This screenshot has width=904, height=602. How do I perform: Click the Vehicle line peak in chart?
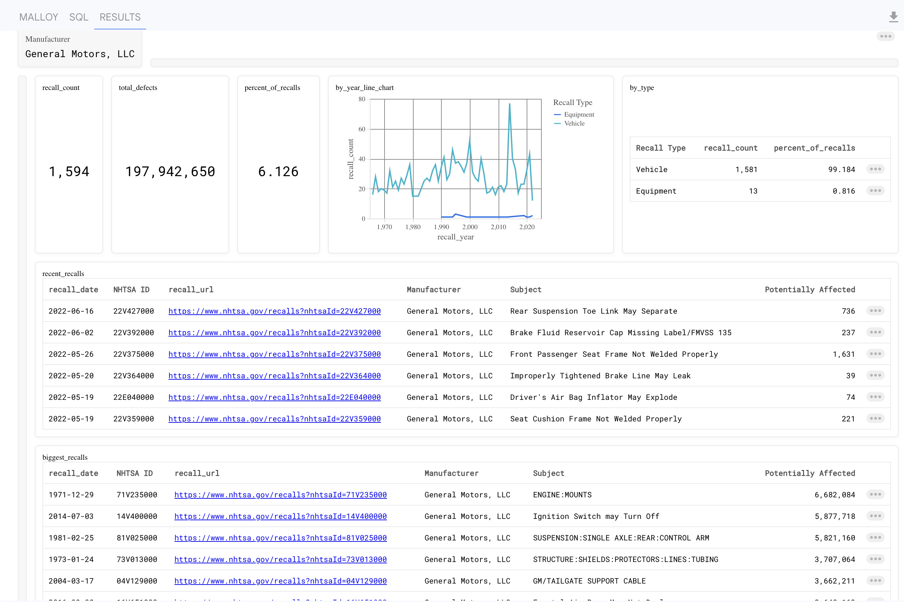510,104
